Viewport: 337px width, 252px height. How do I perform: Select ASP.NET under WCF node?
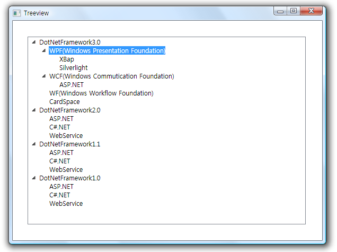pos(72,84)
